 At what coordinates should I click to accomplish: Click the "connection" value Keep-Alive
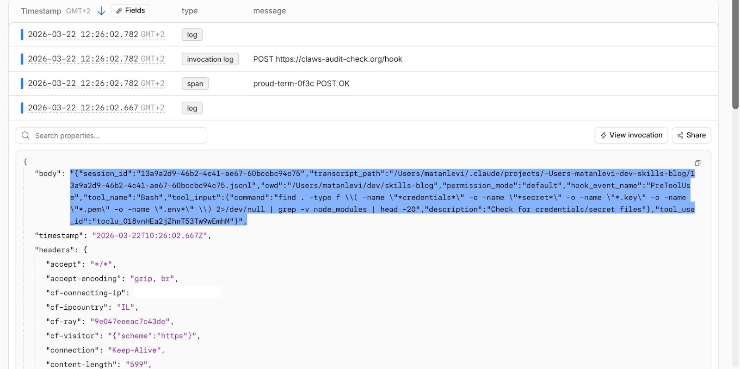[x=134, y=350]
